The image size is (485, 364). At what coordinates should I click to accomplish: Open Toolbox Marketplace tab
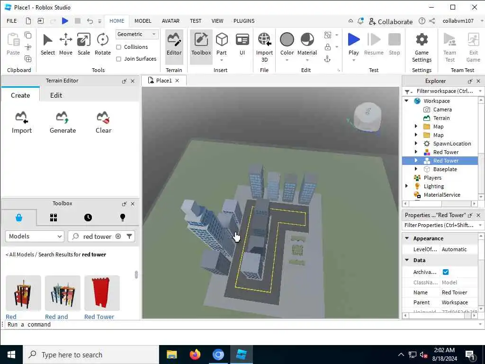19,218
